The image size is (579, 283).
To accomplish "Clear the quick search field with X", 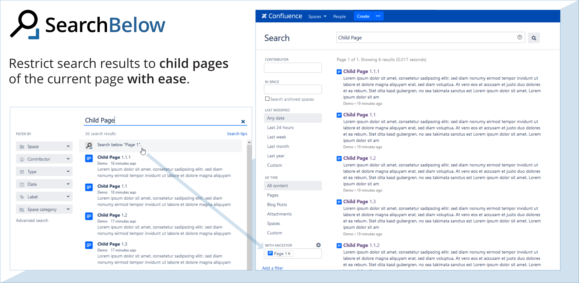I will pos(243,121).
